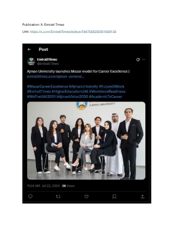This screenshot has width=190, height=247.
Task: Click the #FutureOfWork hashtag
Action: [111, 86]
